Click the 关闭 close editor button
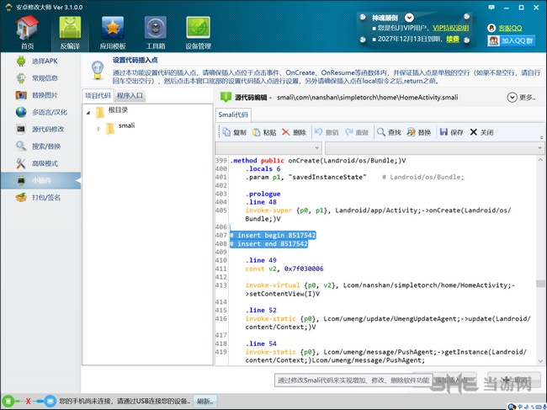The height and width of the screenshot is (410, 547). pyautogui.click(x=481, y=132)
